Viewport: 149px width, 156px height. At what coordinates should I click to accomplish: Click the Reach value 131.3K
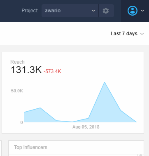pyautogui.click(x=26, y=70)
